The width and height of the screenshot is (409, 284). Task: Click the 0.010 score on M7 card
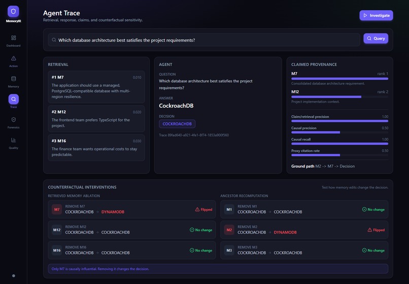(137, 78)
